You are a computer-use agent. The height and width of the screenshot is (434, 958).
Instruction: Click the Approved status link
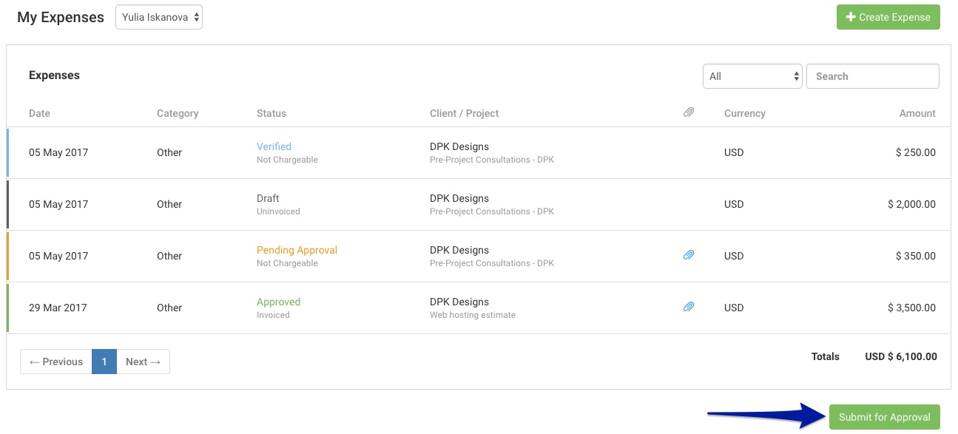tap(278, 302)
